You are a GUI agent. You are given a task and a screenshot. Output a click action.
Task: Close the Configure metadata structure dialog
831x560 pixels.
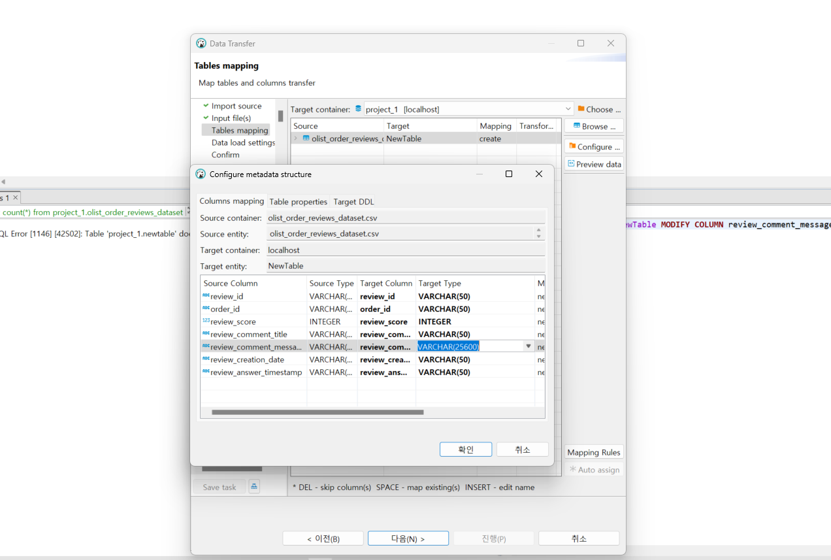point(539,174)
